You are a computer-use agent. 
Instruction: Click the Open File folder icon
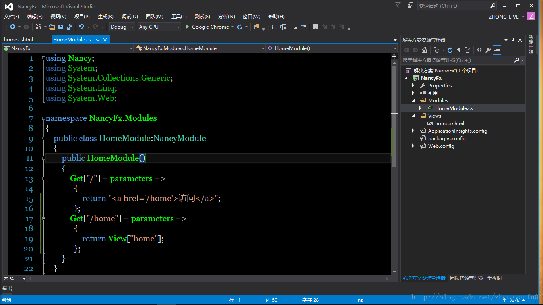[x=52, y=27]
